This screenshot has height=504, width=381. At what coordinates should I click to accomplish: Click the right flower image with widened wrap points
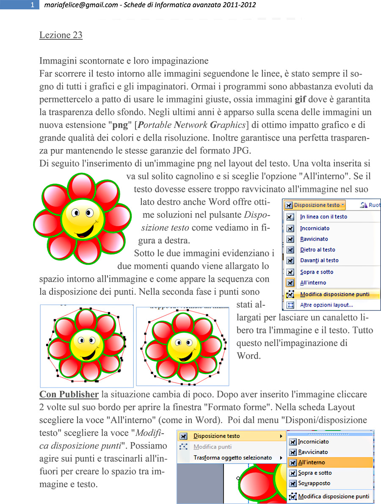click(x=183, y=346)
